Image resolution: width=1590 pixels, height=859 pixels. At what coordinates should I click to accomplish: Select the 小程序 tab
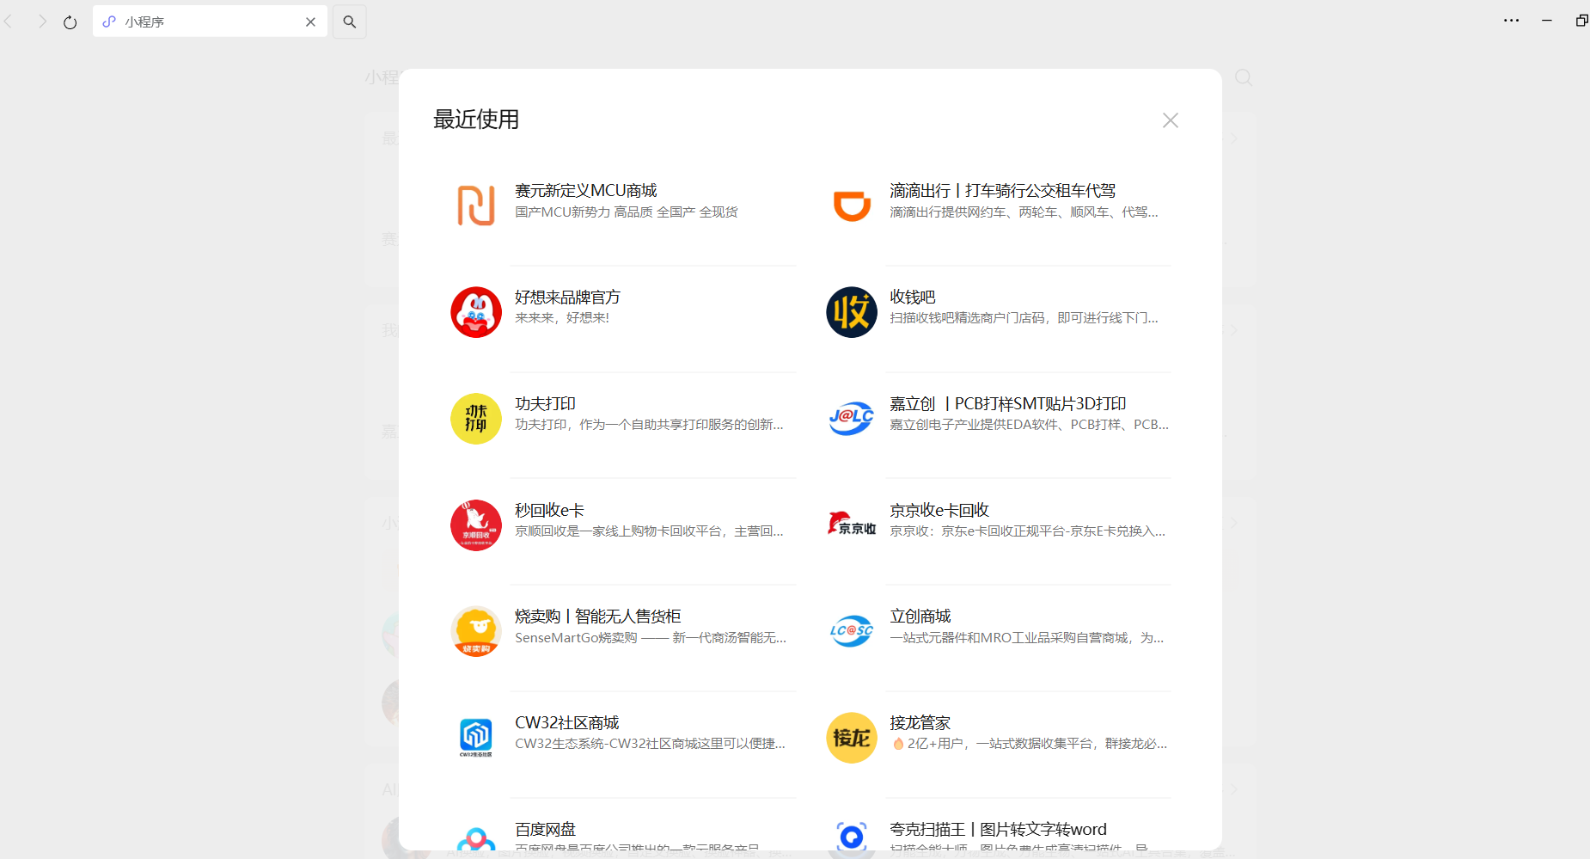(210, 21)
